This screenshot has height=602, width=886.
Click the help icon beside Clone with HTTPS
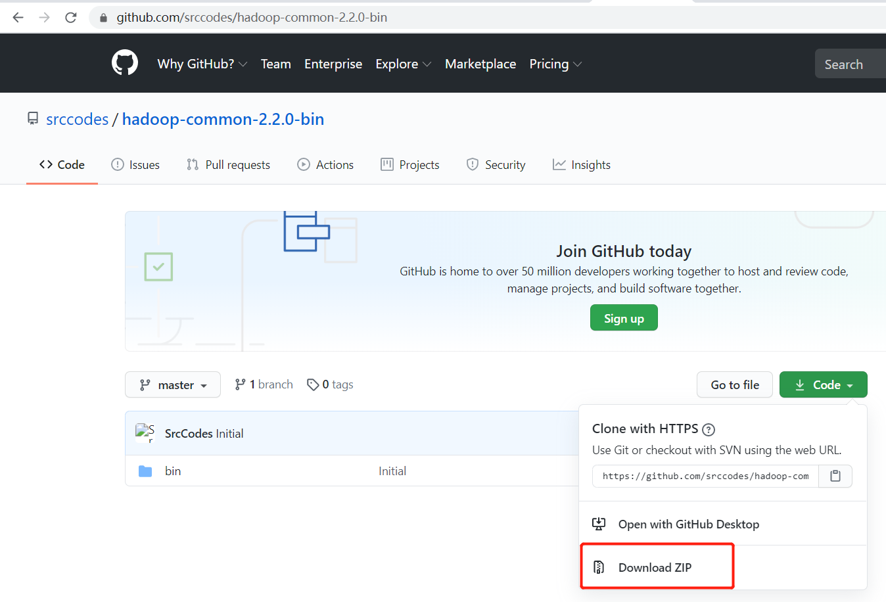[708, 429]
